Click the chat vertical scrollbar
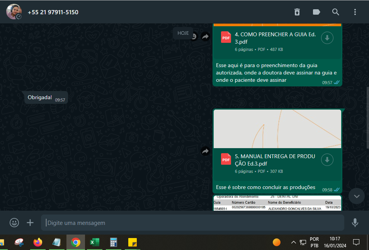Screen dimensions: 369x250 [x=367, y=118]
